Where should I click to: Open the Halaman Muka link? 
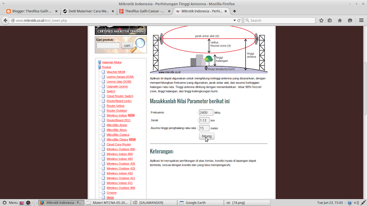(111, 63)
